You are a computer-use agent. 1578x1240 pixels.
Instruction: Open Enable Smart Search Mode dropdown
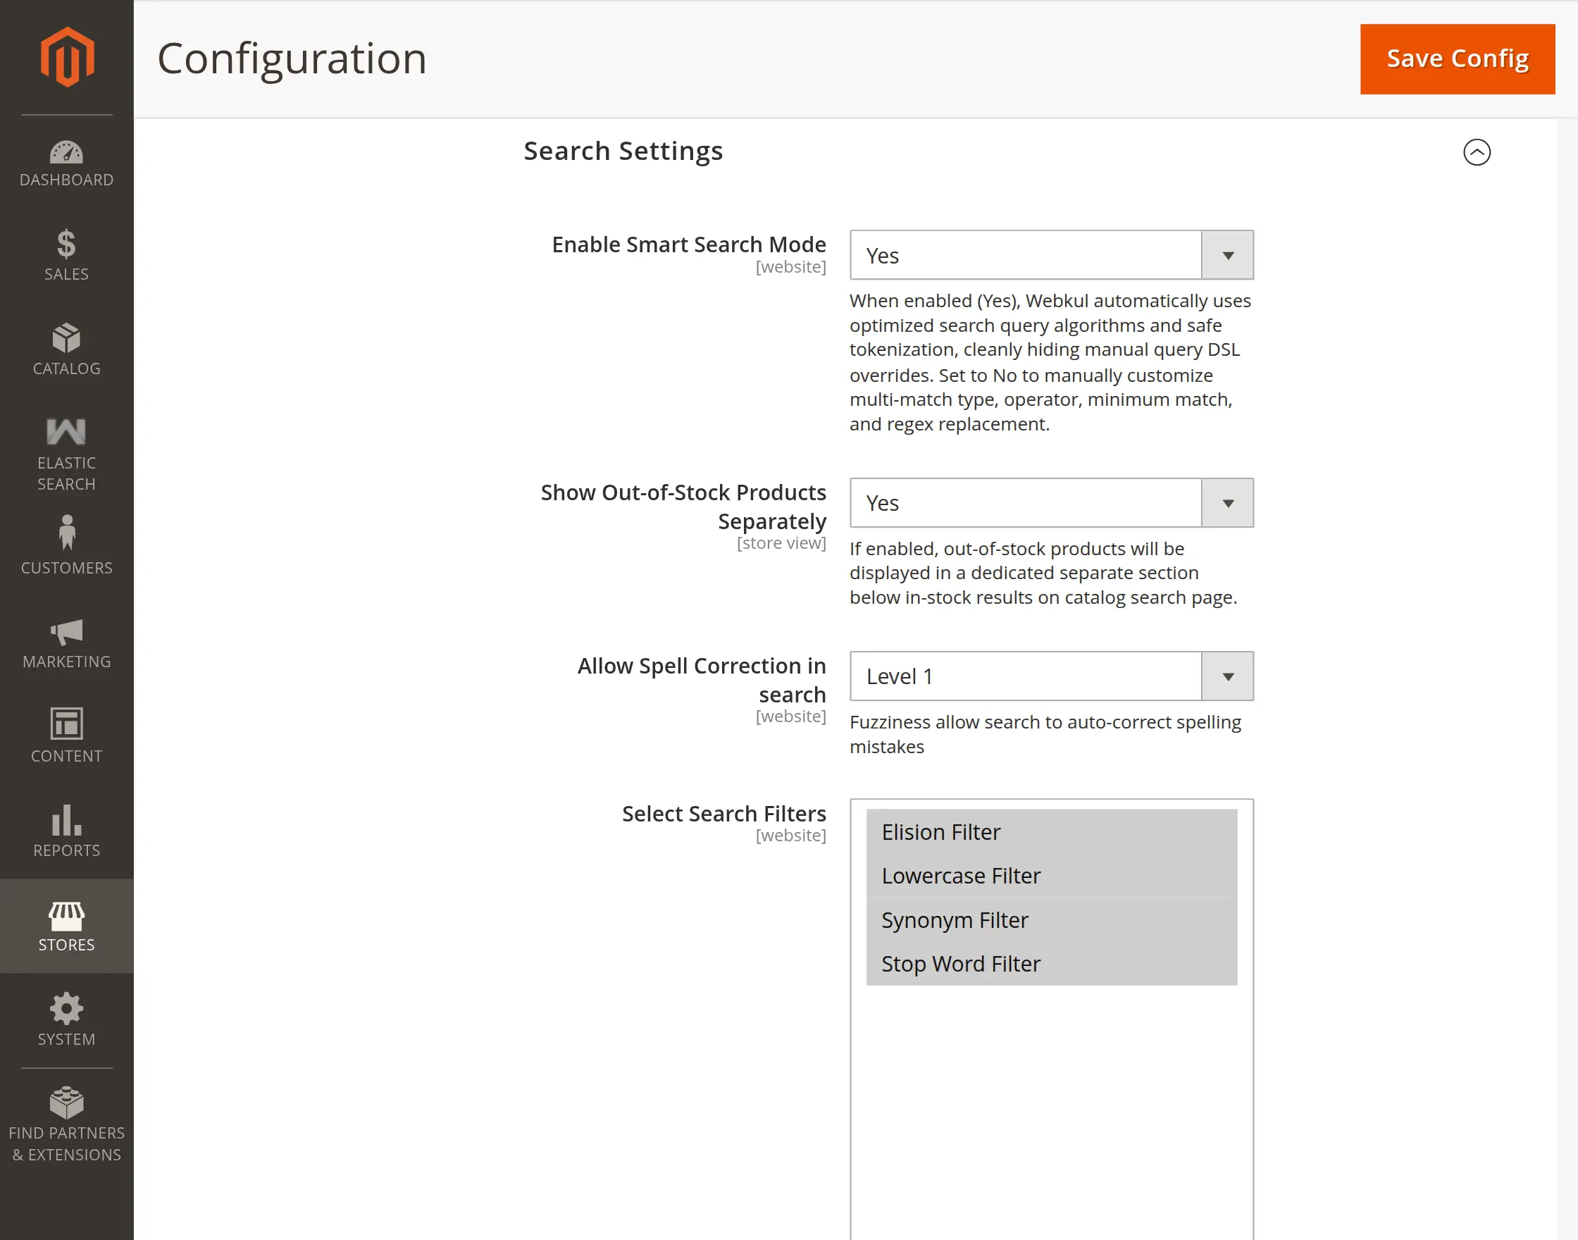pyautogui.click(x=1052, y=255)
